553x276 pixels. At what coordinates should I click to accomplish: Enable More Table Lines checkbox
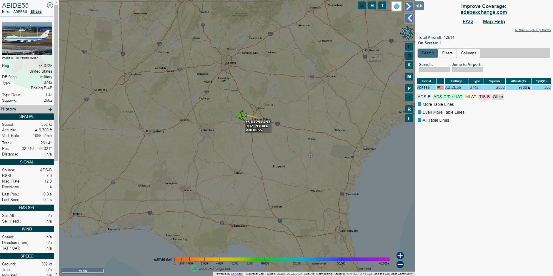[x=419, y=104]
